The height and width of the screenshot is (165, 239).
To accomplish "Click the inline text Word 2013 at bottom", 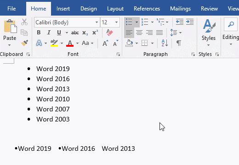I will [x=118, y=148].
